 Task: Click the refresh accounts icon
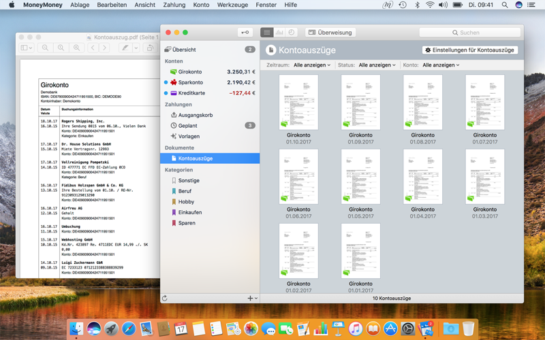coord(165,298)
